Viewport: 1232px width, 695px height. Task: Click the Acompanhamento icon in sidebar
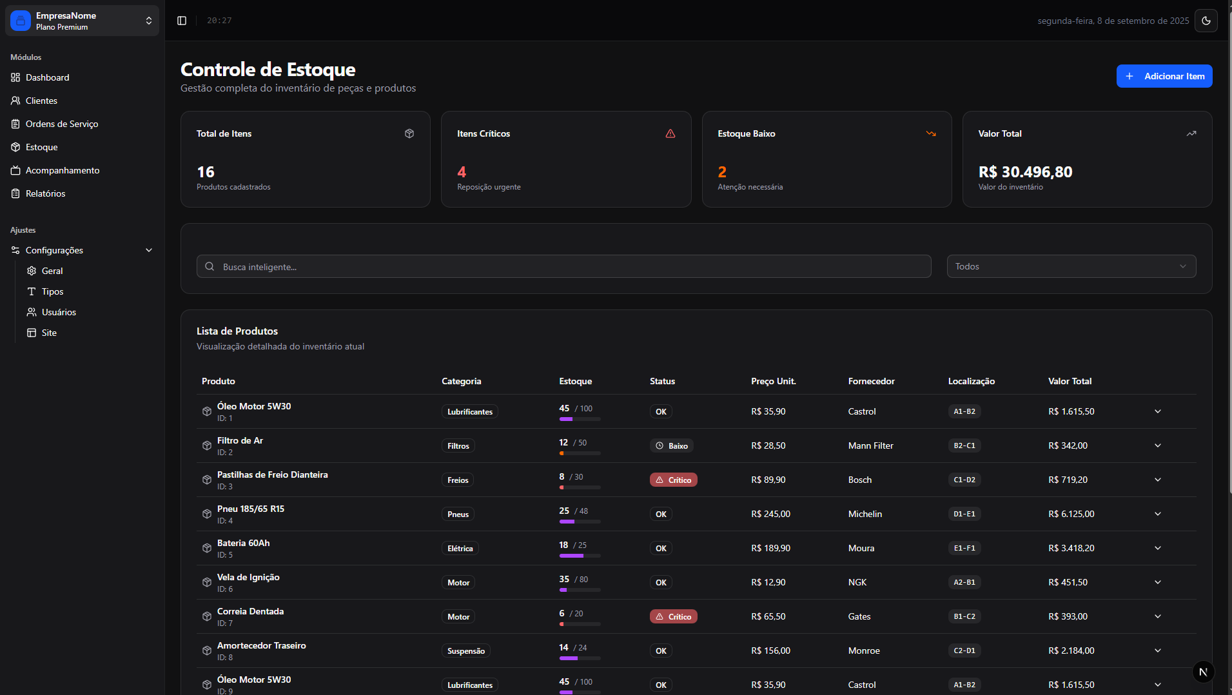coord(15,170)
